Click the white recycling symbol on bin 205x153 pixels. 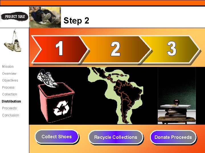pyautogui.click(x=61, y=108)
